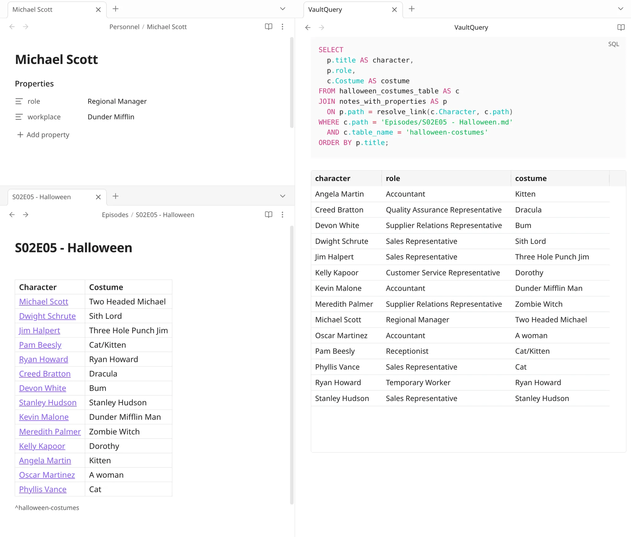Open new tab next to VaultQuery tab
The image size is (631, 537).
click(x=412, y=9)
